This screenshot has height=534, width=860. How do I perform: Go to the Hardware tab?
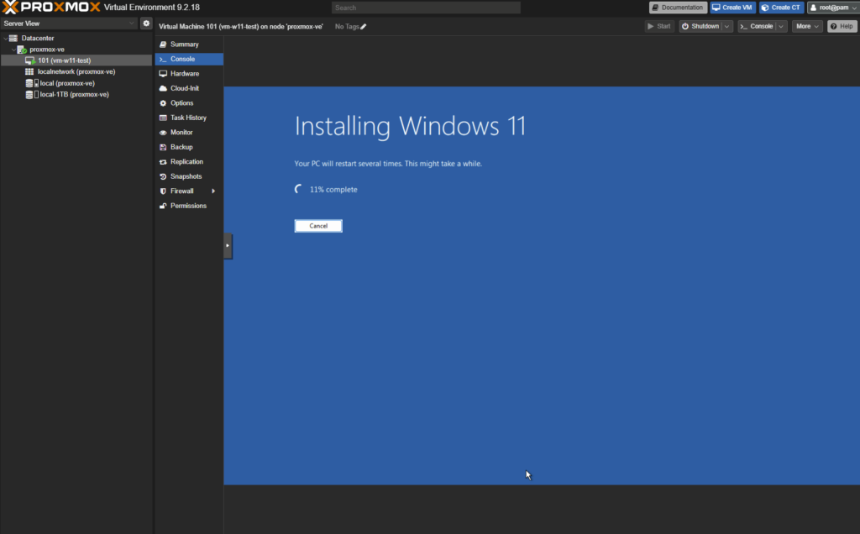(x=189, y=73)
